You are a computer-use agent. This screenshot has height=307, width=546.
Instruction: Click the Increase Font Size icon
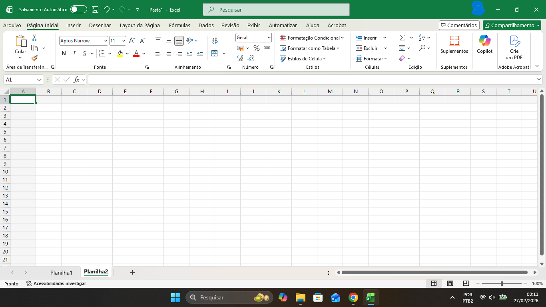tap(132, 40)
